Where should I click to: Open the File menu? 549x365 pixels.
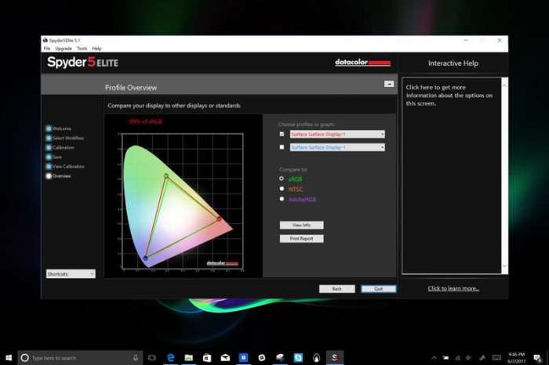pos(47,49)
